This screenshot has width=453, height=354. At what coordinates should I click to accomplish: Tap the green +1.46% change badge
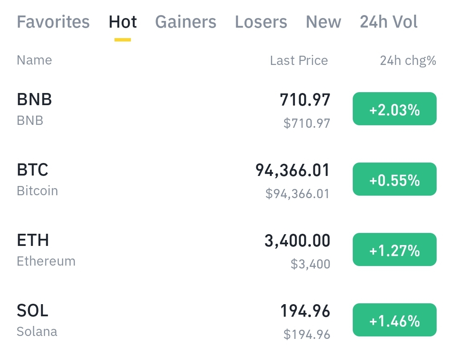[394, 320]
